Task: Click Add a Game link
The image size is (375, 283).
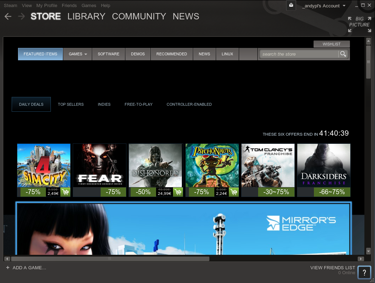Action: tap(29, 268)
